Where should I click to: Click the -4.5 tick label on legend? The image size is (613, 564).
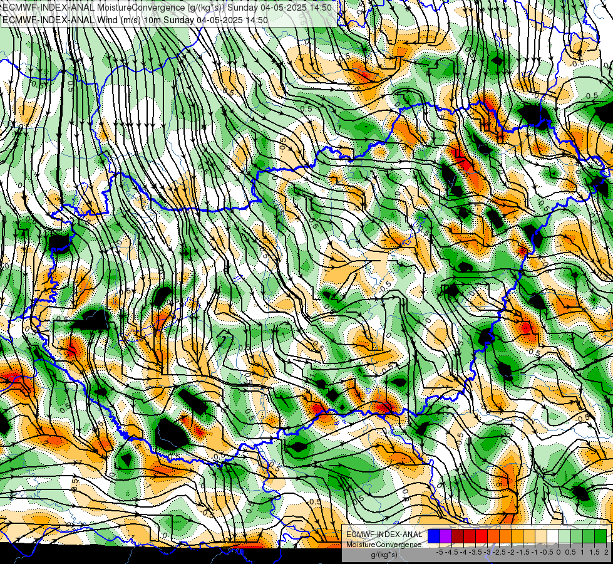[451, 552]
